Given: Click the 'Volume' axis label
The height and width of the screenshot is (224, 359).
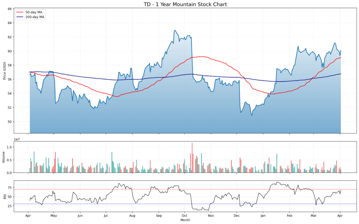Looking at the screenshot, I should point(3,157).
